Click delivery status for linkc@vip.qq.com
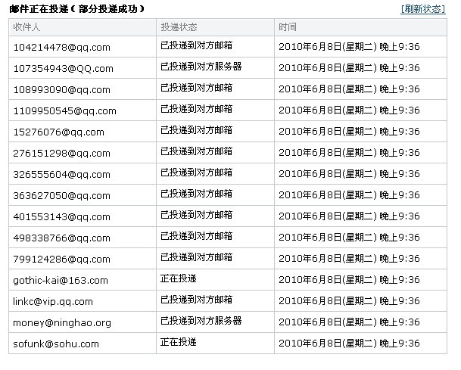The height and width of the screenshot is (370, 461). (x=196, y=300)
